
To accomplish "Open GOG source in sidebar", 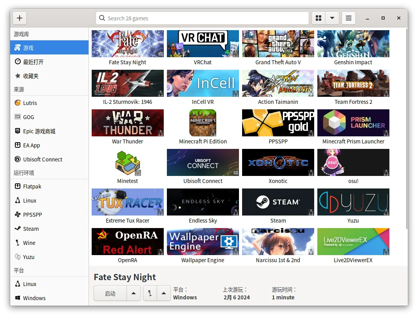I will pos(29,117).
